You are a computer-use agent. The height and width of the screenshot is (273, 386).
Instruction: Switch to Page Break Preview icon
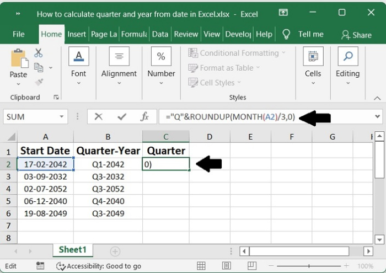click(252, 266)
